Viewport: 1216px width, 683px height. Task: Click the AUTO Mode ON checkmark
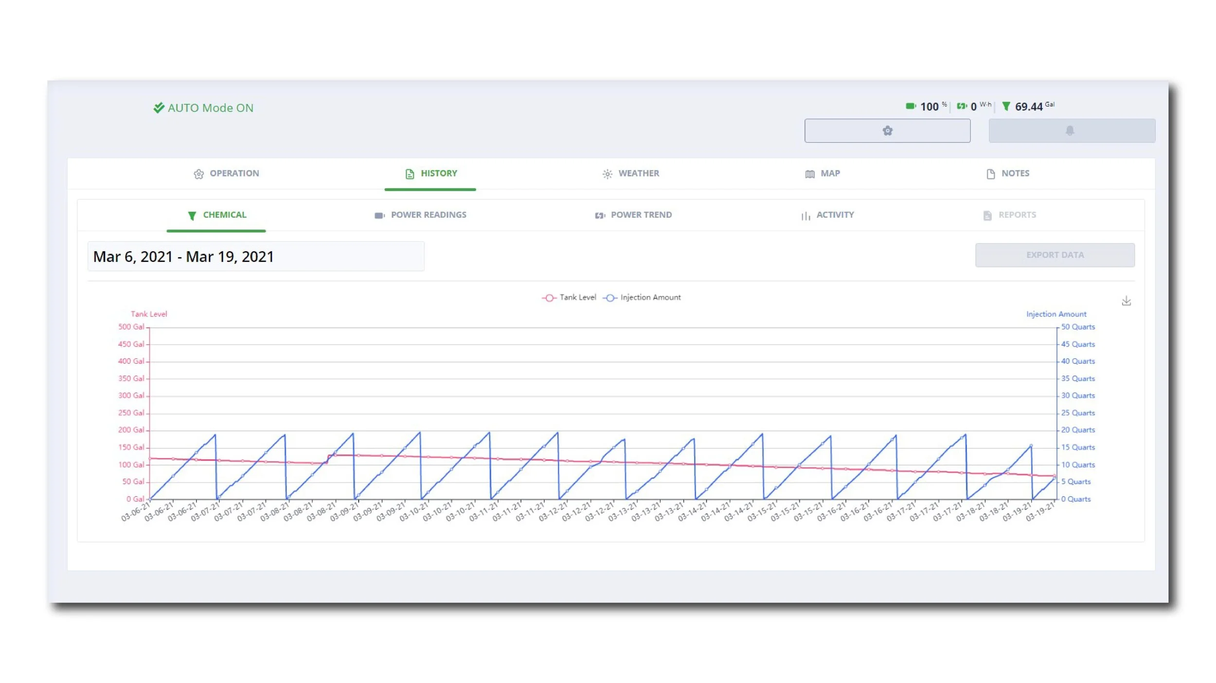[x=159, y=107]
